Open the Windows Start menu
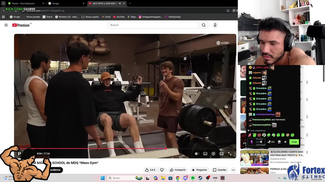This screenshot has width=325, height=182. point(103,178)
